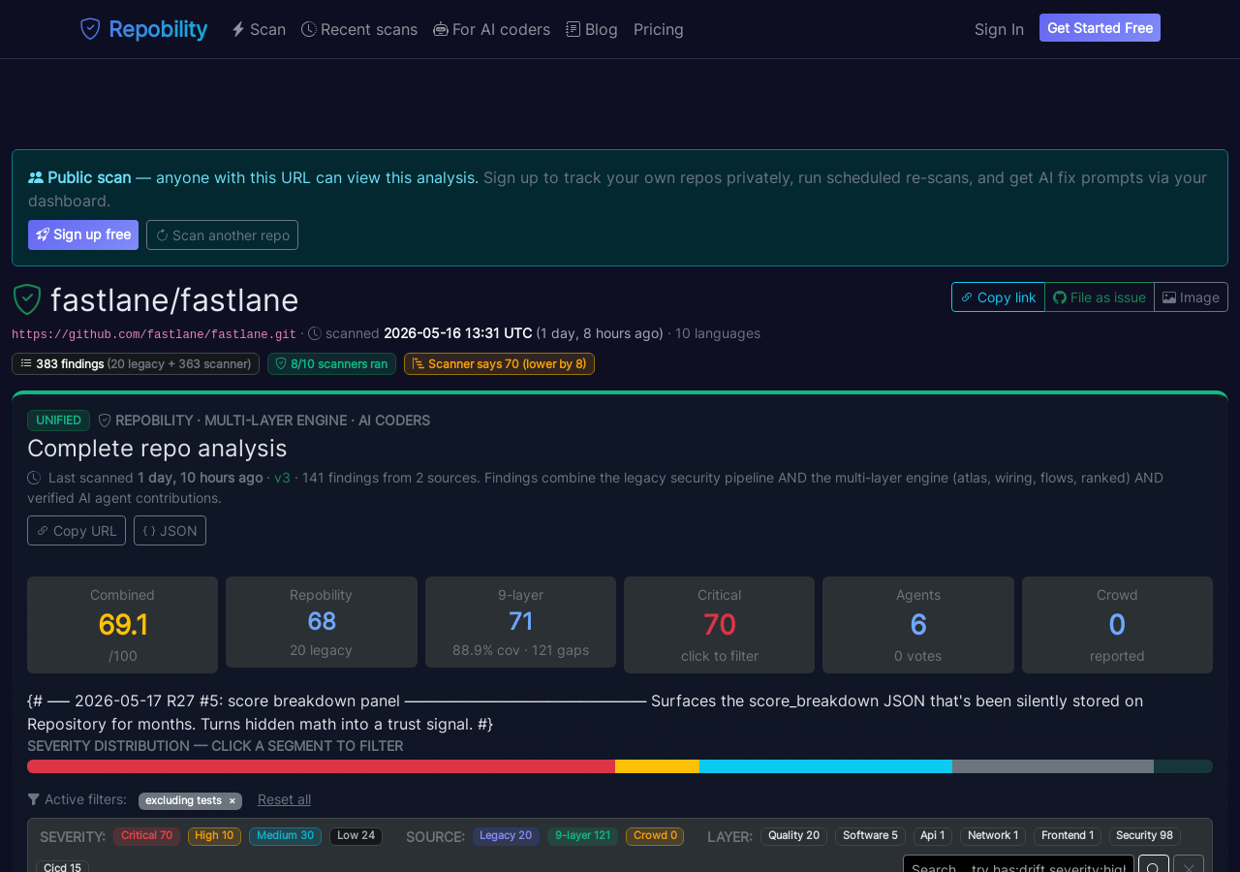Click the JSON button
Viewport: 1240px width, 872px height.
170,530
